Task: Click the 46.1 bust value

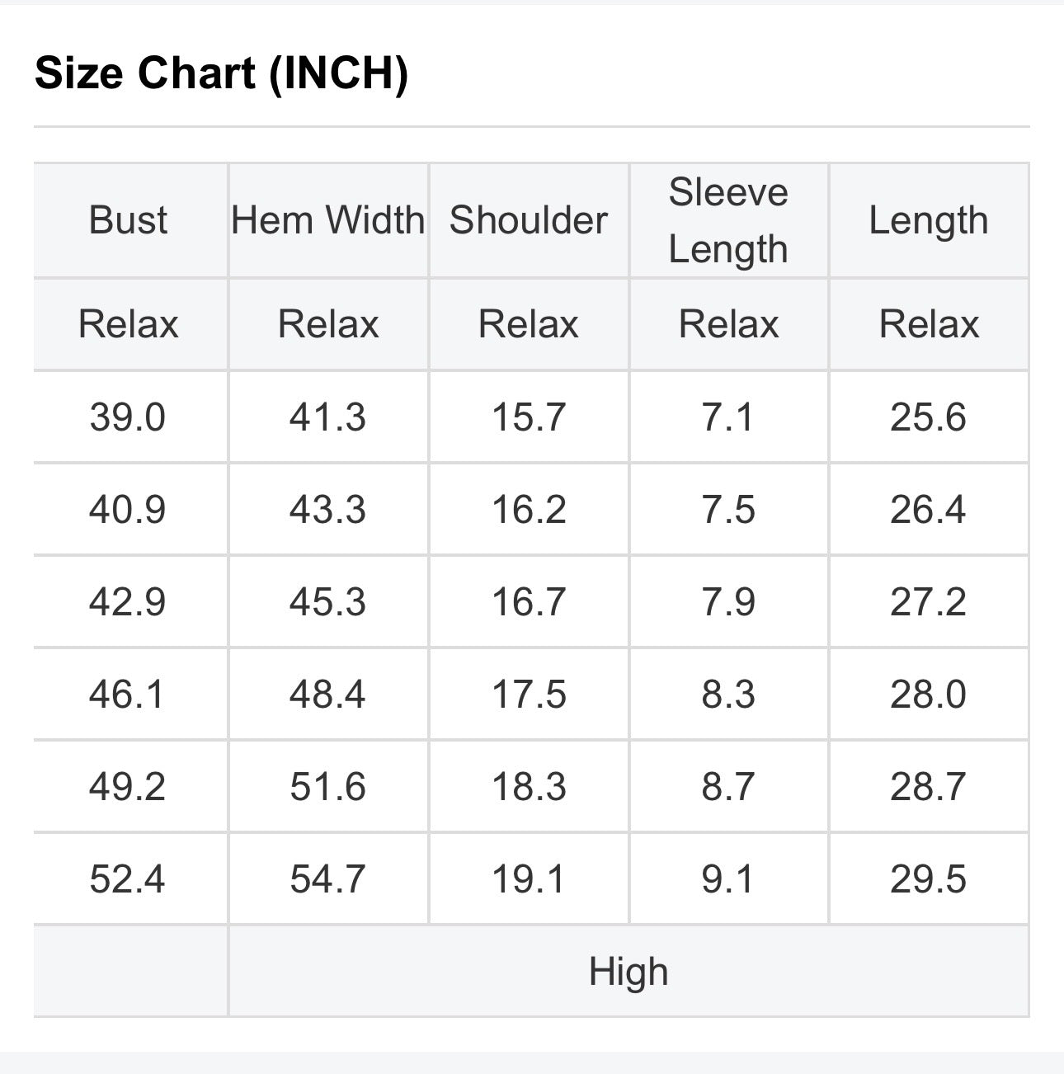Action: point(128,695)
